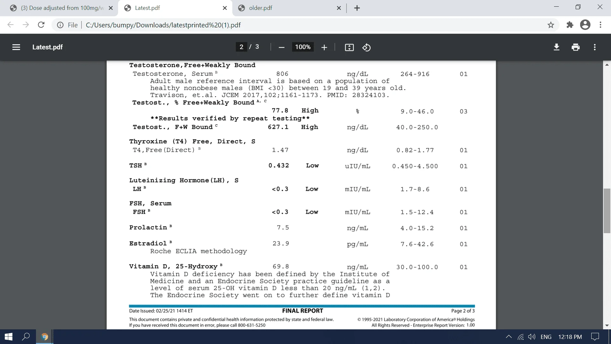
Task: Click the PDF zoom out minus icon
Action: point(281,47)
